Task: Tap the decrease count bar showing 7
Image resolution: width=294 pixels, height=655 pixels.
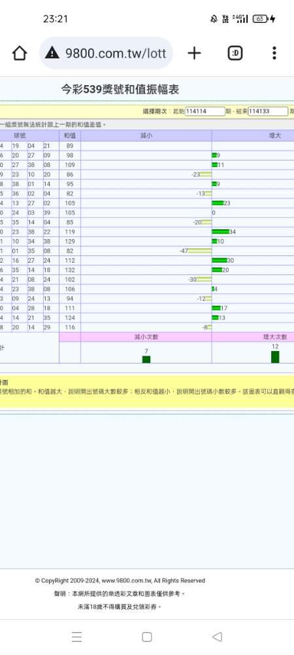Action: 146,359
